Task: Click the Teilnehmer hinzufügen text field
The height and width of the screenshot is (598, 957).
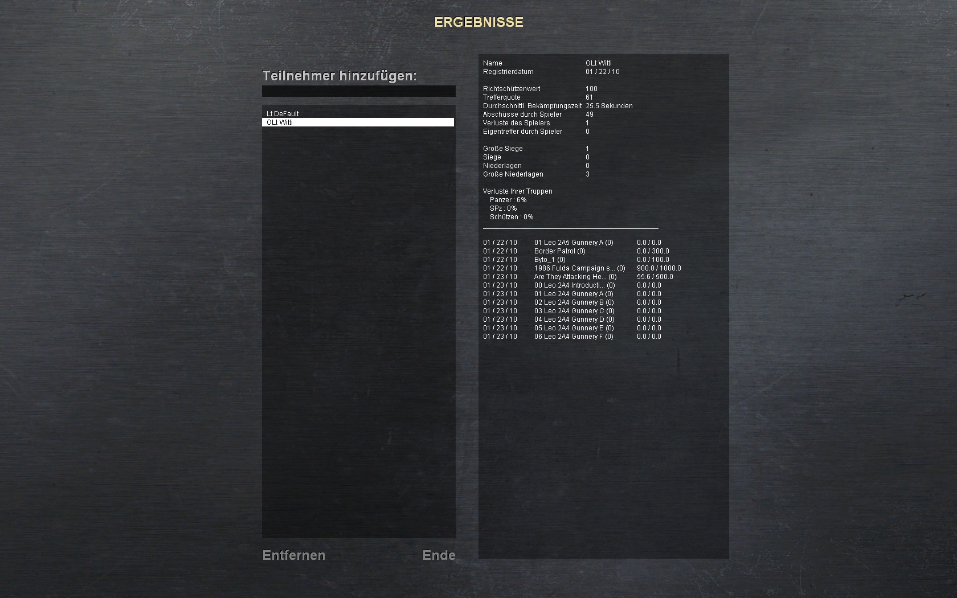Action: (x=358, y=91)
